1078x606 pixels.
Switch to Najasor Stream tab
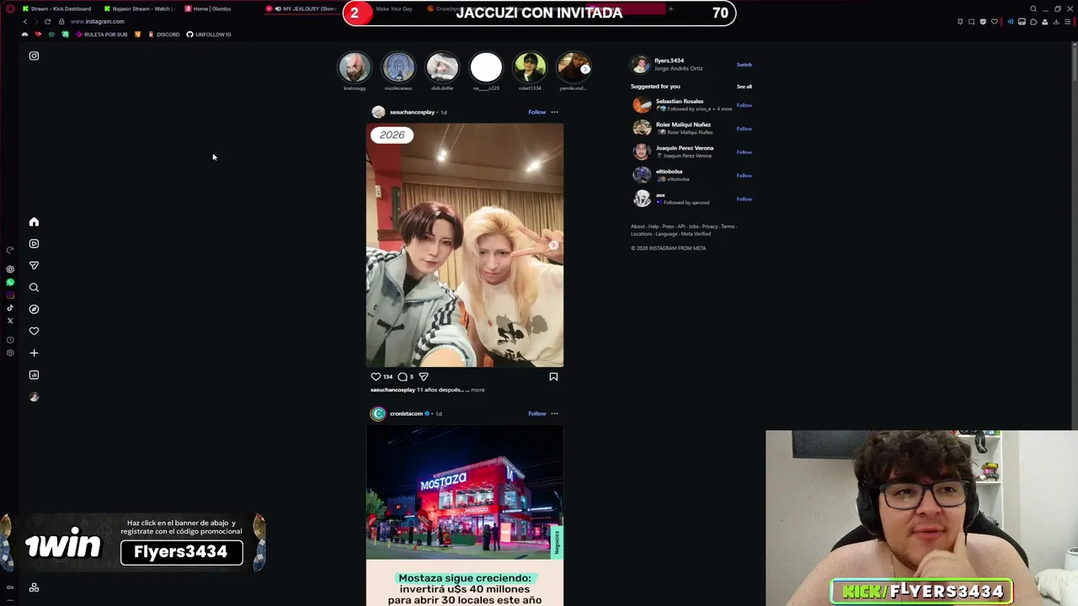coord(139,8)
